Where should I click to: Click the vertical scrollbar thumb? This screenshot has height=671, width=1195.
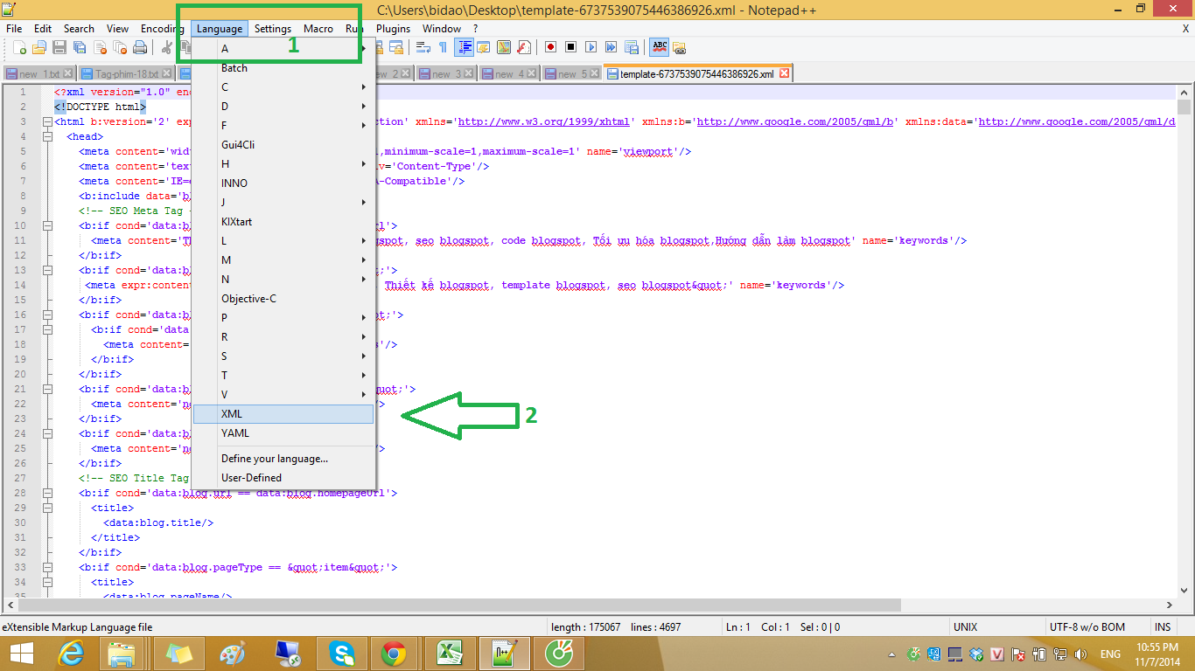pyautogui.click(x=1184, y=107)
